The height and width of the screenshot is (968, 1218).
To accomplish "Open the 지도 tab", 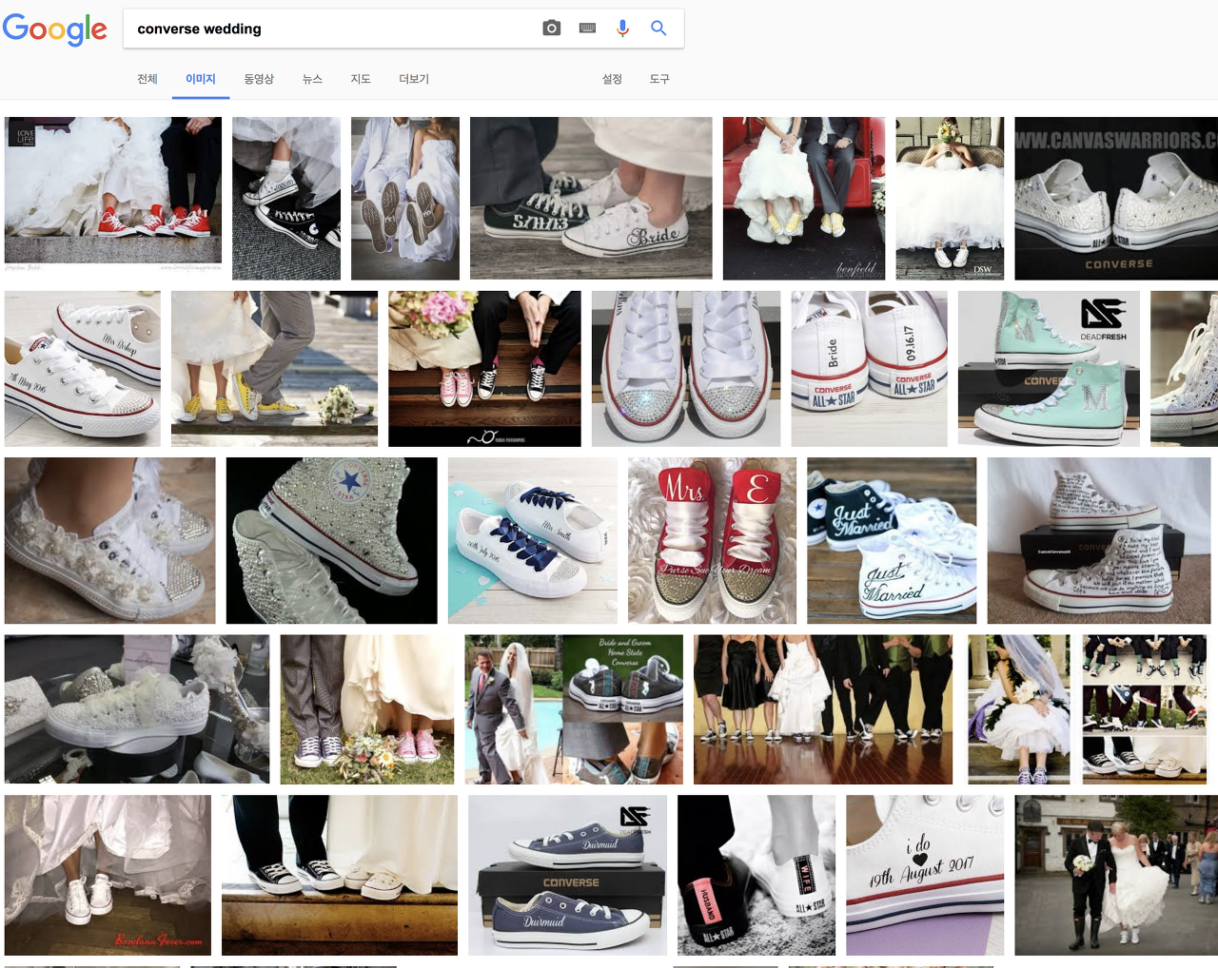I will click(x=361, y=79).
